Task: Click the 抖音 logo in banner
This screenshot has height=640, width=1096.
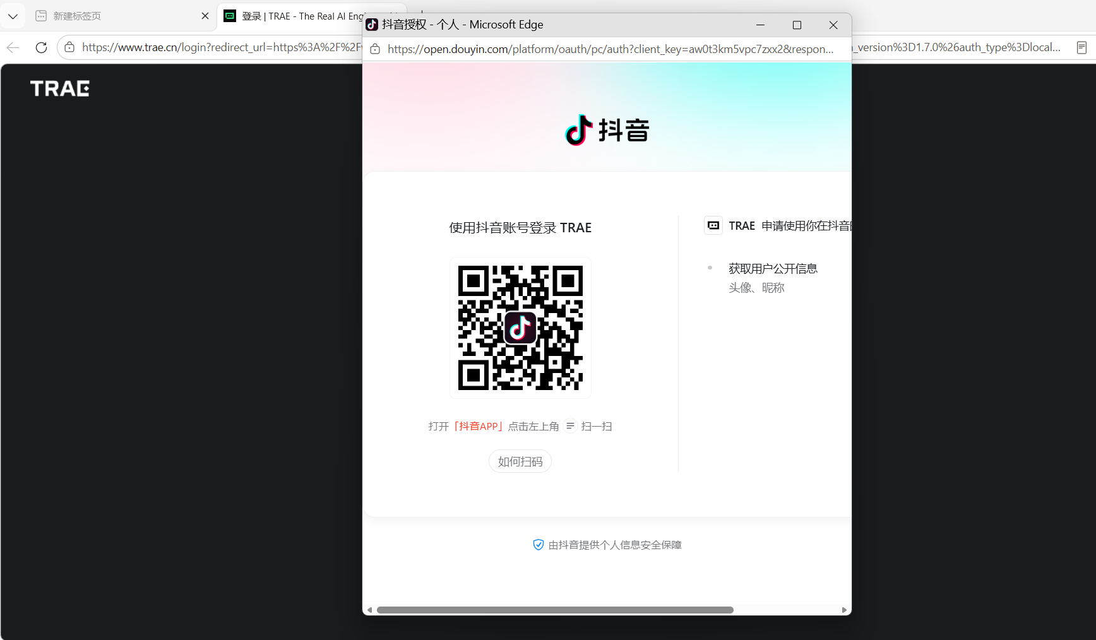Action: pos(607,130)
